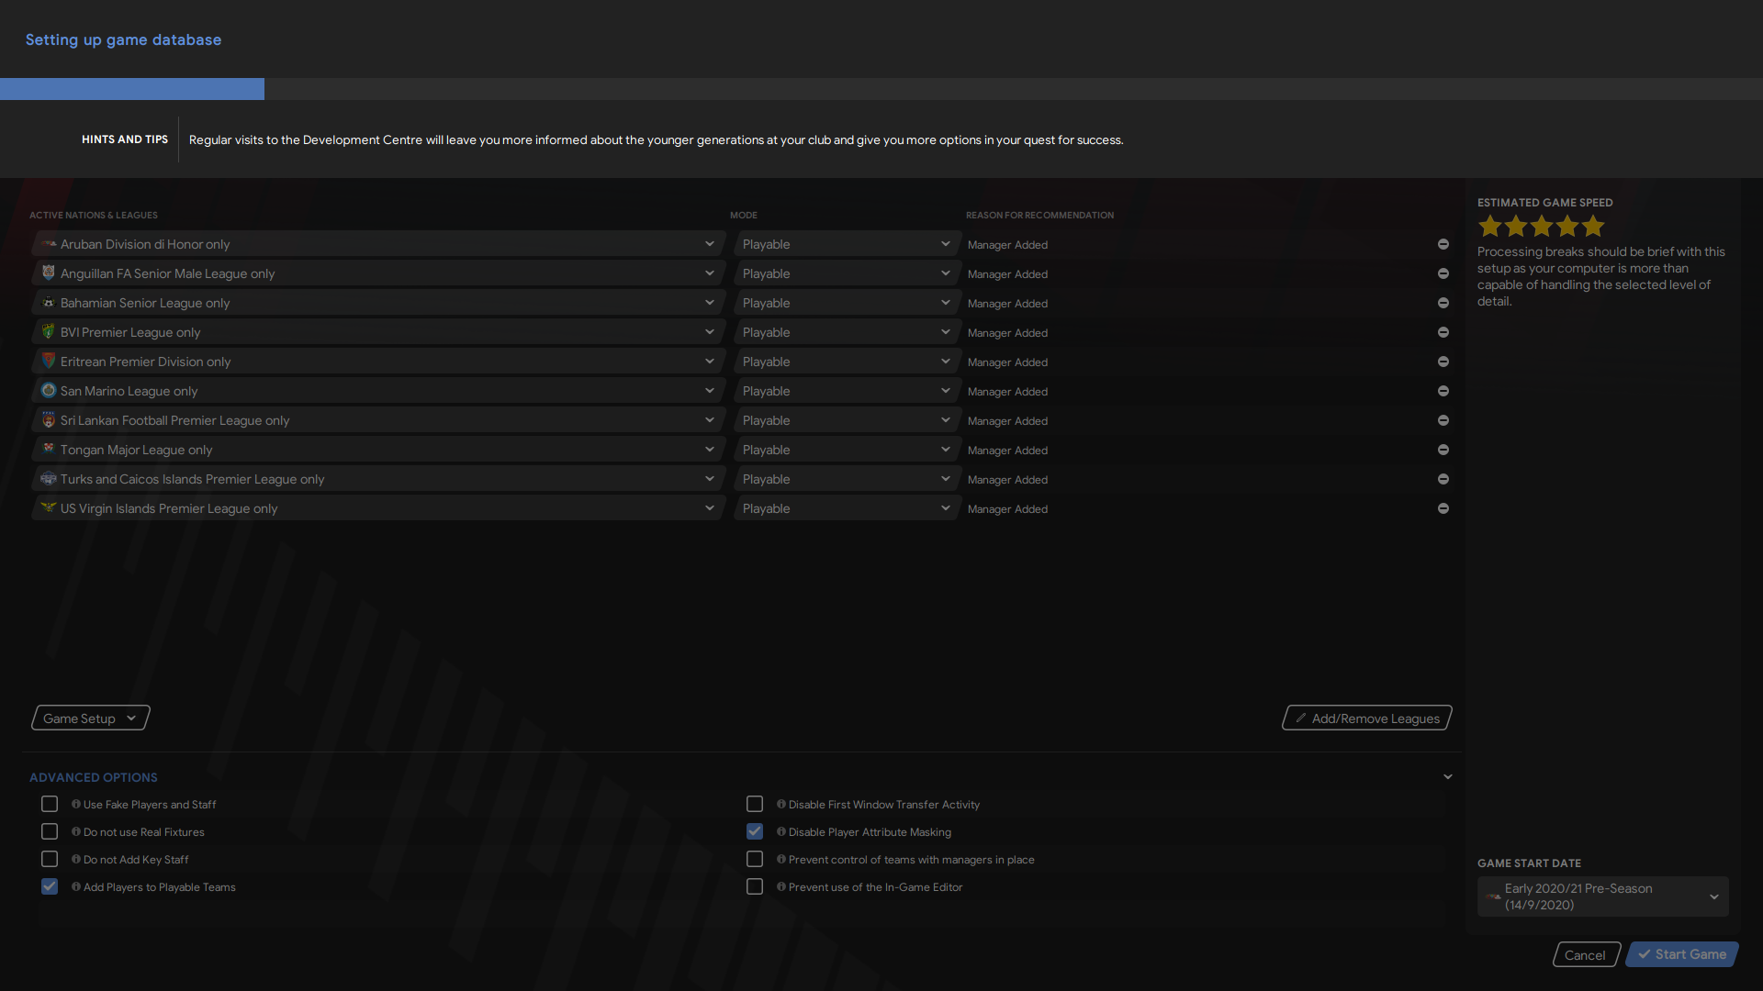Viewport: 1763px width, 991px height.
Task: Tick the Do not use Real Fixtures checkbox
Action: [x=50, y=831]
